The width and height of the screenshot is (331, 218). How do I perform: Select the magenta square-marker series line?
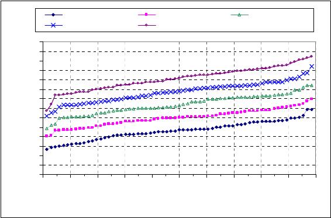click(x=179, y=117)
